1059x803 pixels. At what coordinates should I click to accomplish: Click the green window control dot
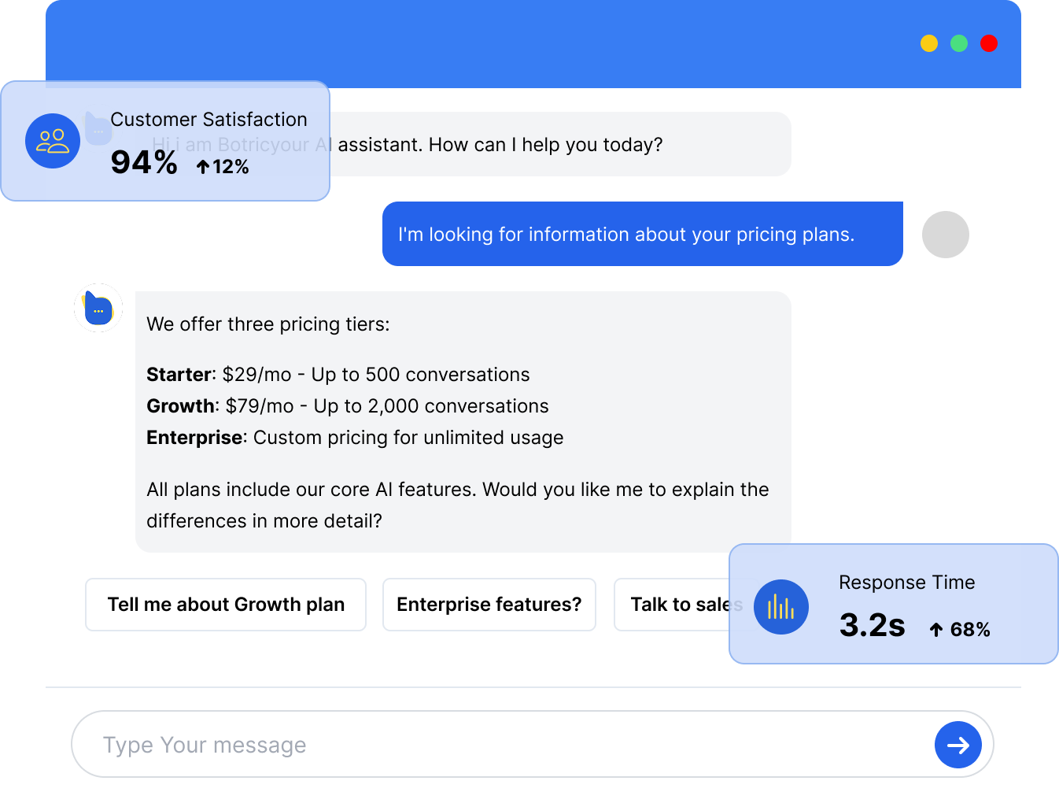[959, 43]
